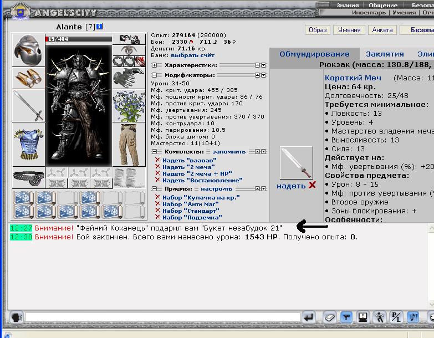Image resolution: width=434 pixels, height=338 pixels.
Task: Delete the "Анти Маг" technique set
Action: 157,203
